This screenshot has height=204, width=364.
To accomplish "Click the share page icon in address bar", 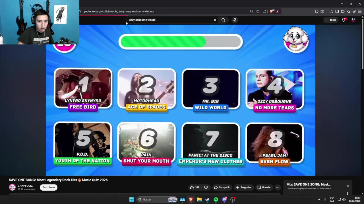I will click(x=264, y=11).
